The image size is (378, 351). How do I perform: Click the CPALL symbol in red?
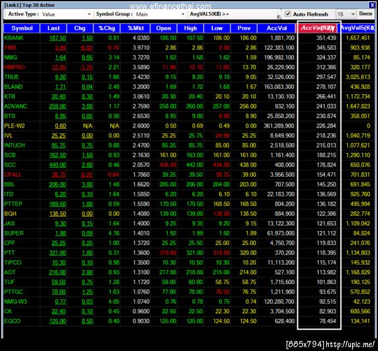13,175
